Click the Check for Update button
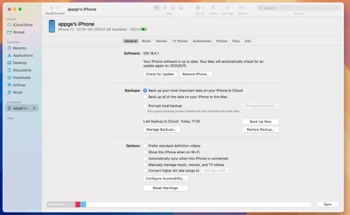350x215 pixels. coord(160,74)
